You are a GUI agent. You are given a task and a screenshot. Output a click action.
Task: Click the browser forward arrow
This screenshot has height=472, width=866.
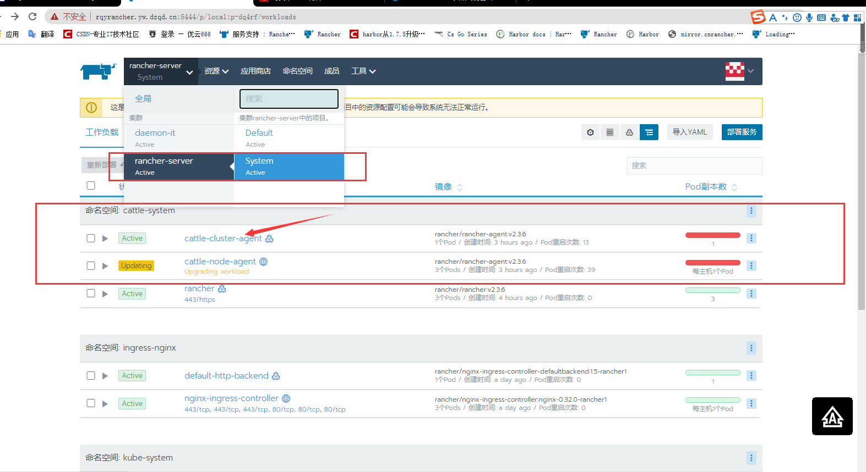click(15, 16)
